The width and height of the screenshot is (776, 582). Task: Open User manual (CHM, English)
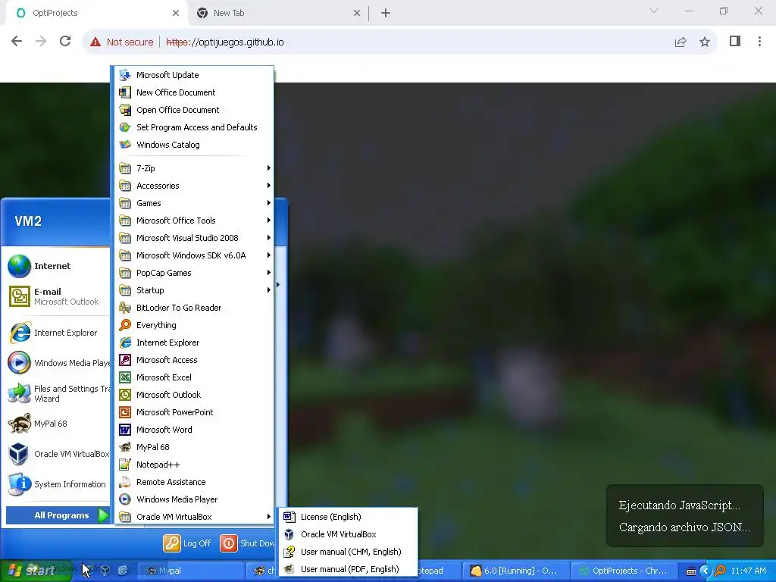pyautogui.click(x=349, y=552)
